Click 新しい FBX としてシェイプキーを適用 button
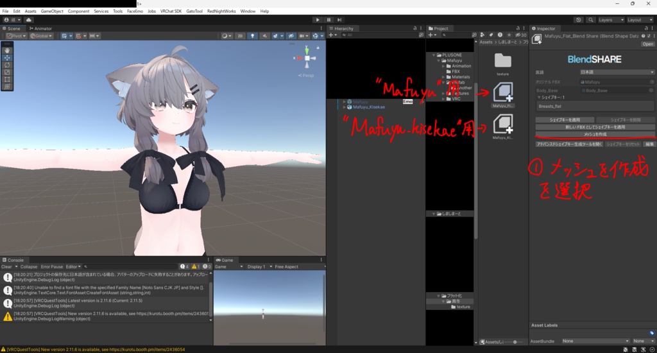Viewport: 657px width, 353px height. [x=595, y=127]
